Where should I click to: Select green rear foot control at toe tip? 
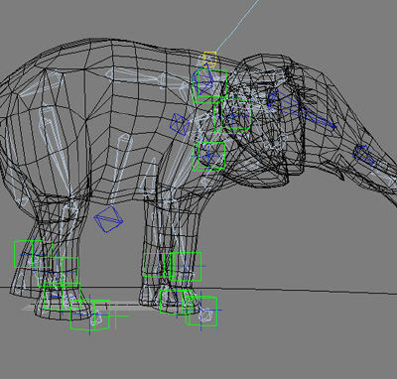(x=90, y=315)
